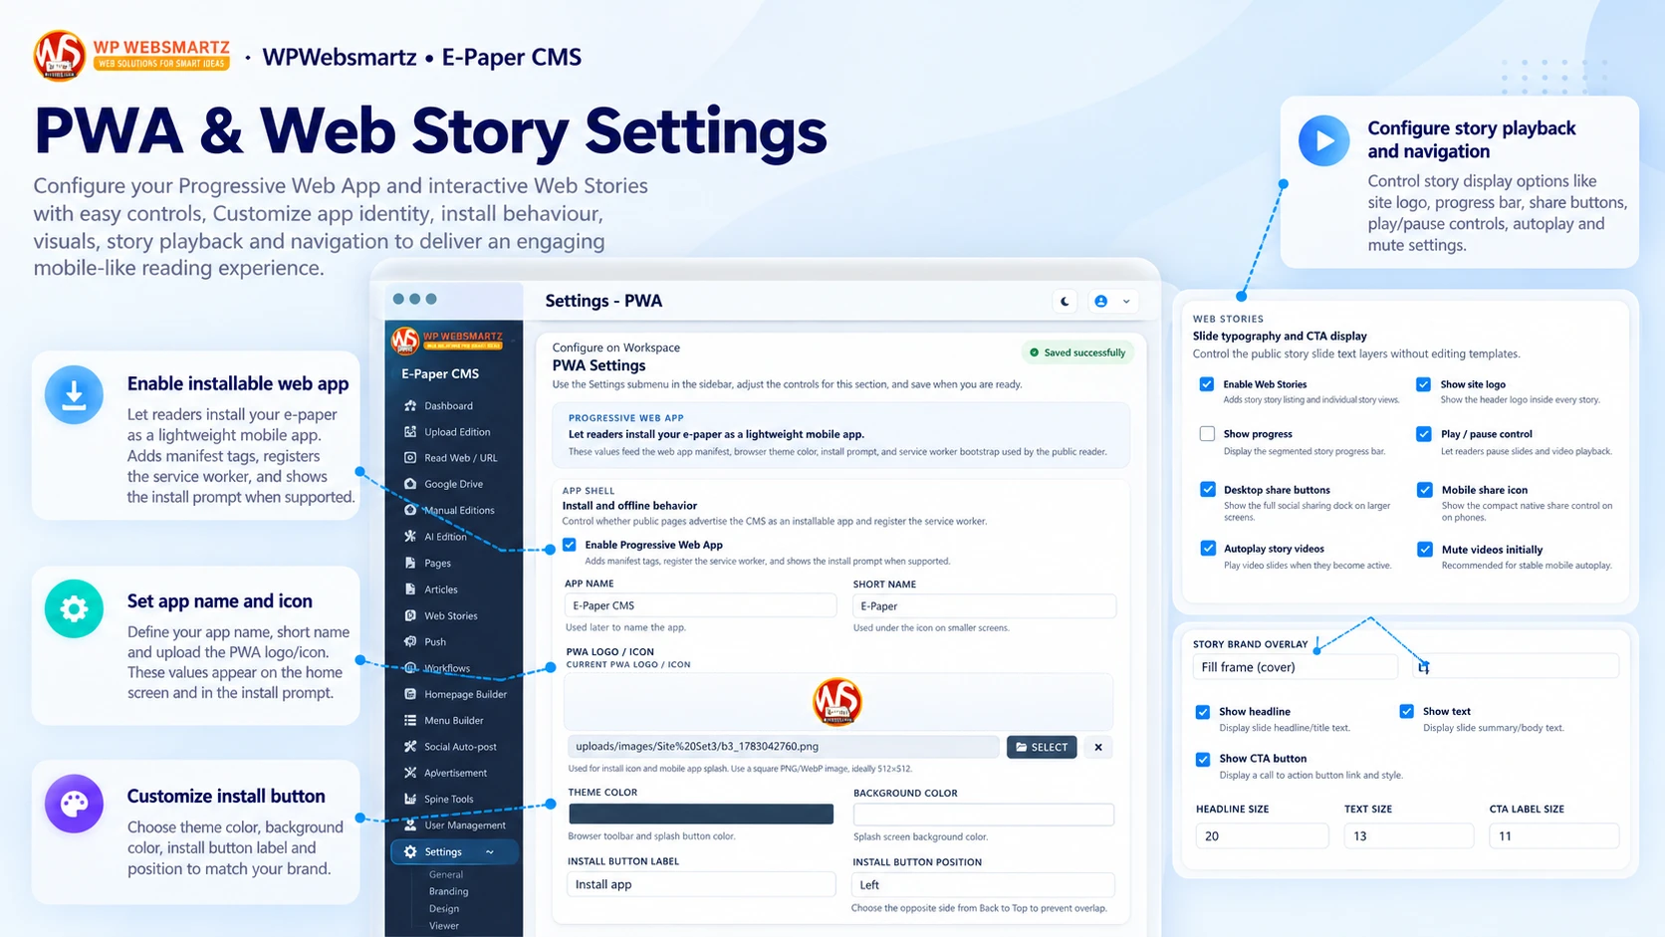This screenshot has width=1665, height=937.
Task: Open Install Button Position dropdown
Action: click(983, 885)
